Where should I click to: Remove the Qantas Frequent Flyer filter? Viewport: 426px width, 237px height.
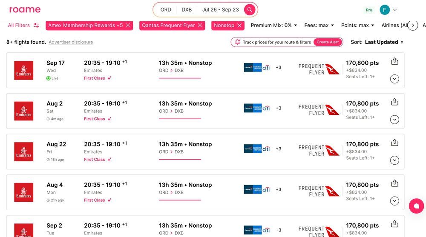tap(200, 26)
